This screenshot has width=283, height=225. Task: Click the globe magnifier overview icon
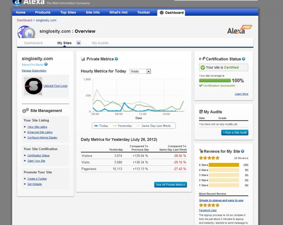click(x=26, y=32)
